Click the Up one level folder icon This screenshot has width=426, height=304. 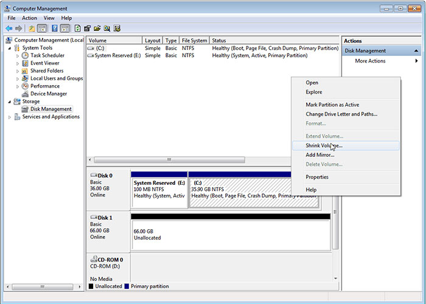point(32,28)
